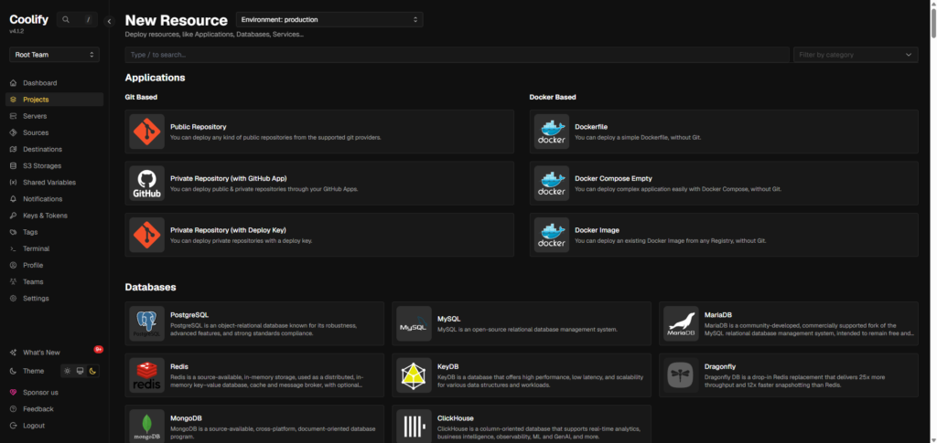
Task: Click the Logout icon
Action: (x=13, y=426)
